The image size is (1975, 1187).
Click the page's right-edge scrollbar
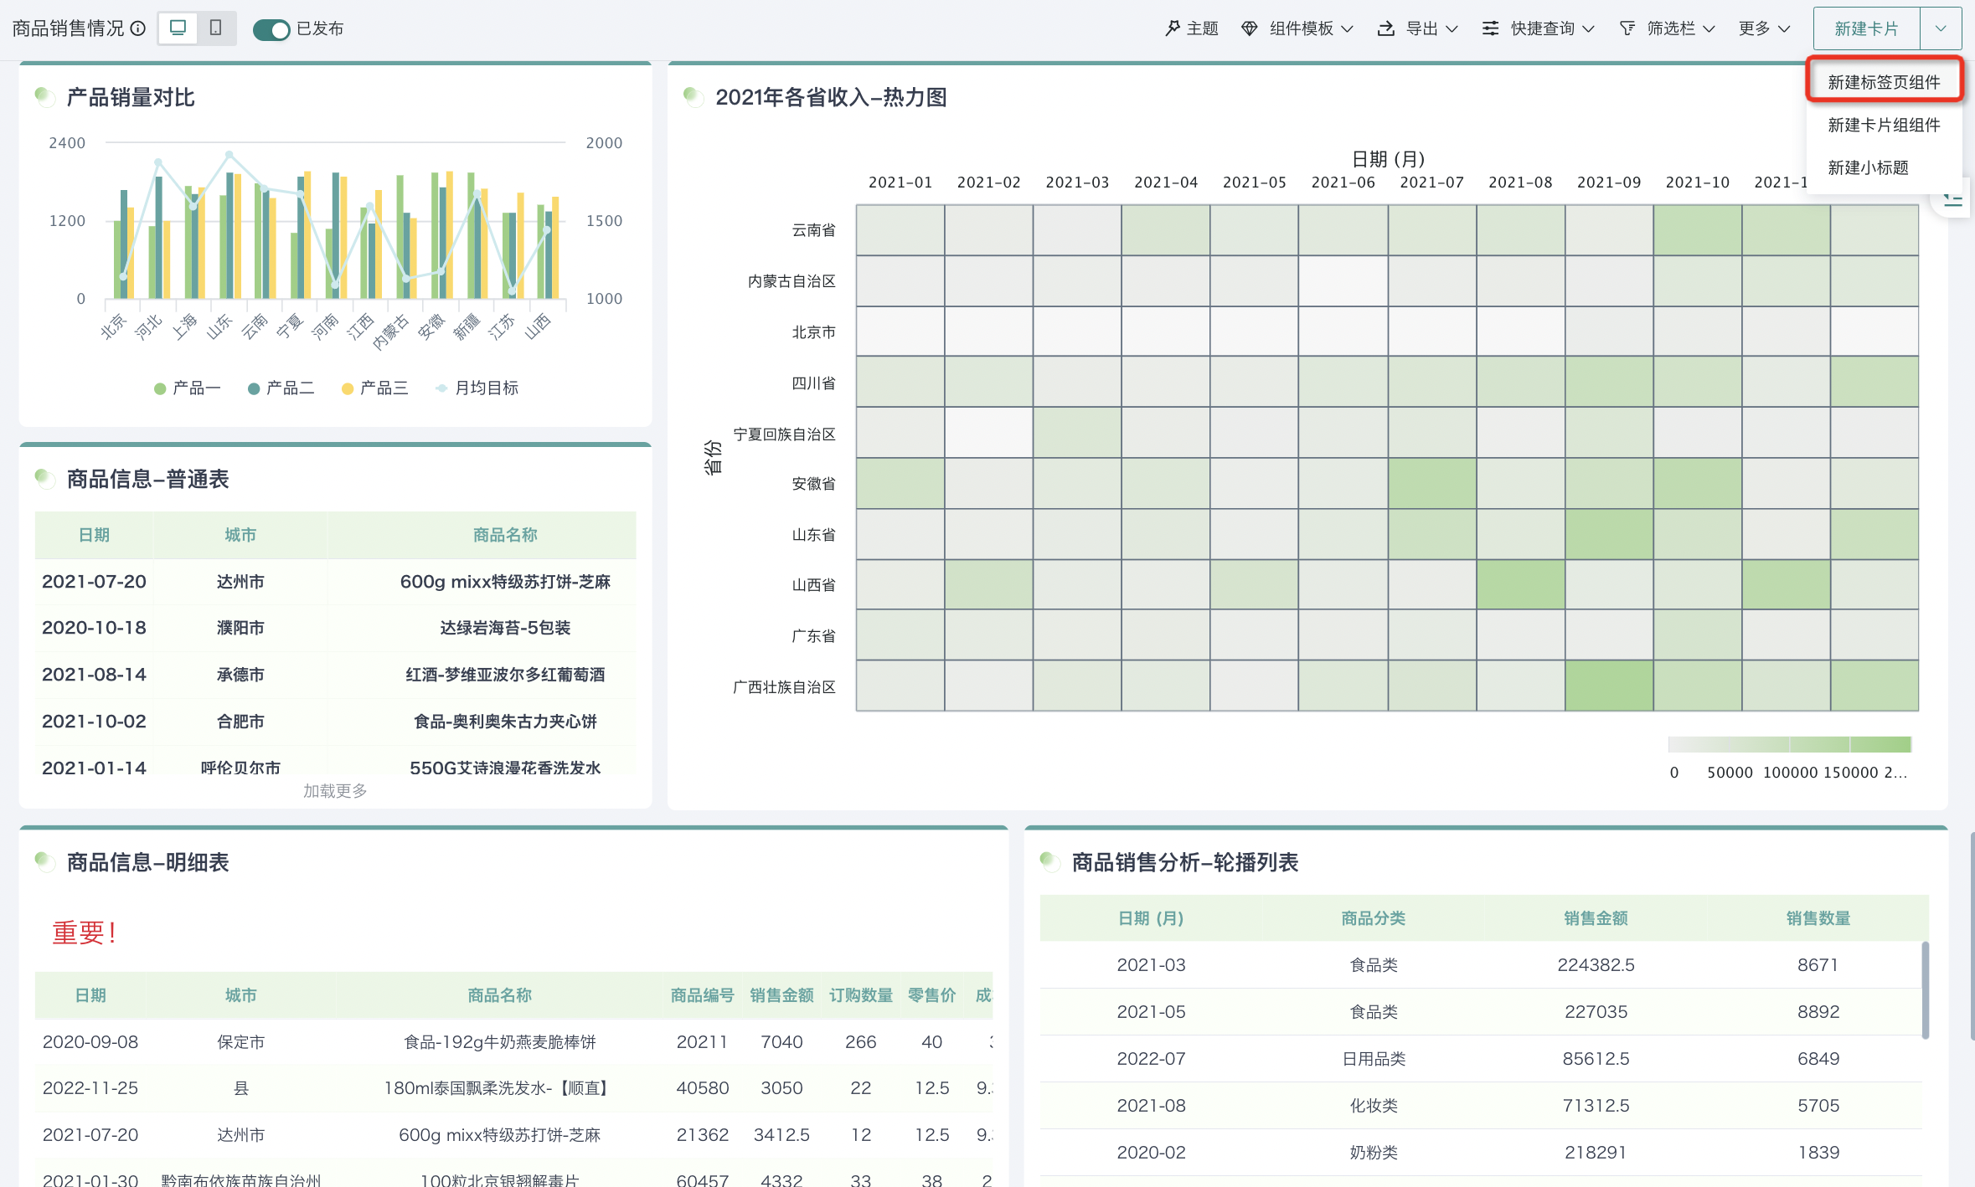(x=1972, y=936)
